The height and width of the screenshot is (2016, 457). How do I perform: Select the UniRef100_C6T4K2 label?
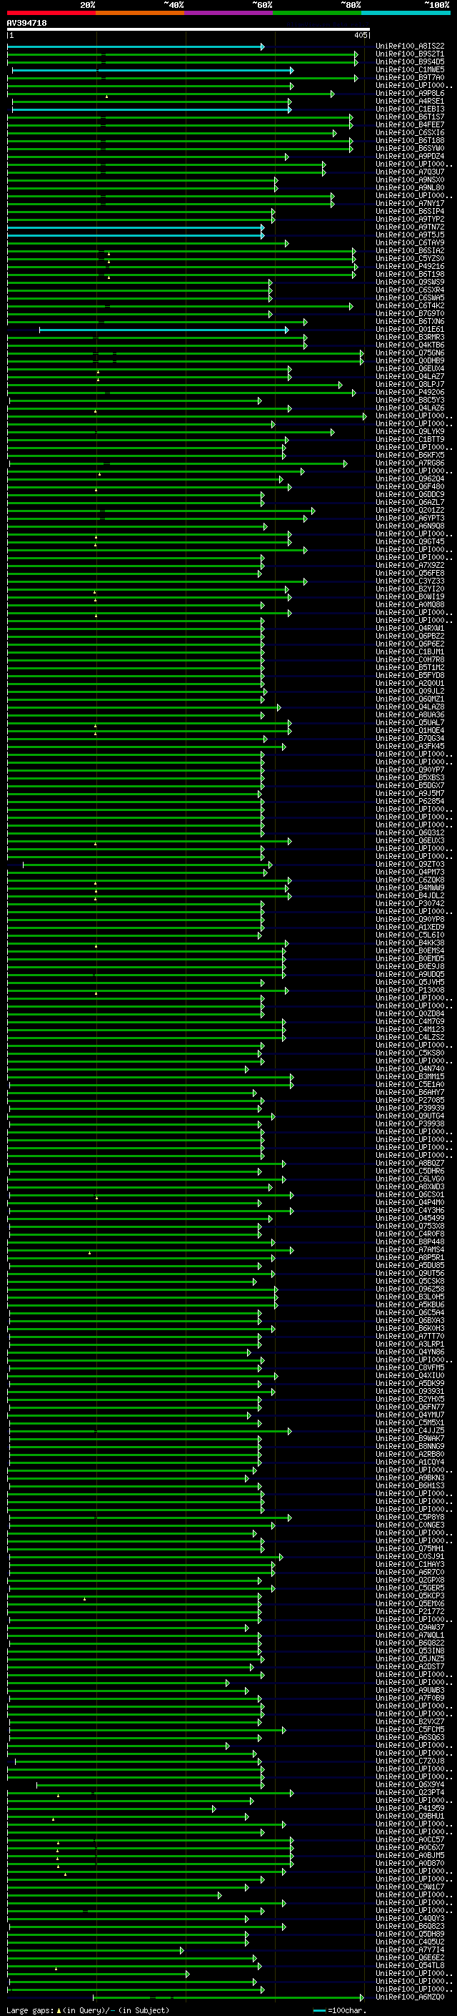(x=410, y=305)
